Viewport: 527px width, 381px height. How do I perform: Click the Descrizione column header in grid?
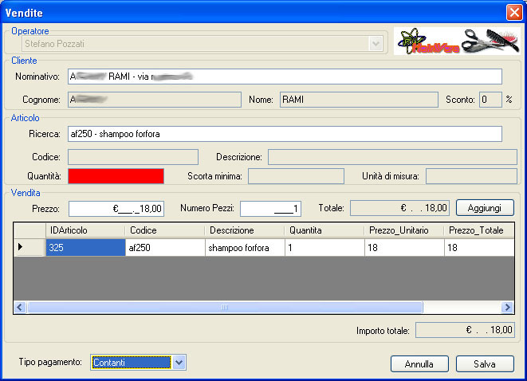click(245, 230)
